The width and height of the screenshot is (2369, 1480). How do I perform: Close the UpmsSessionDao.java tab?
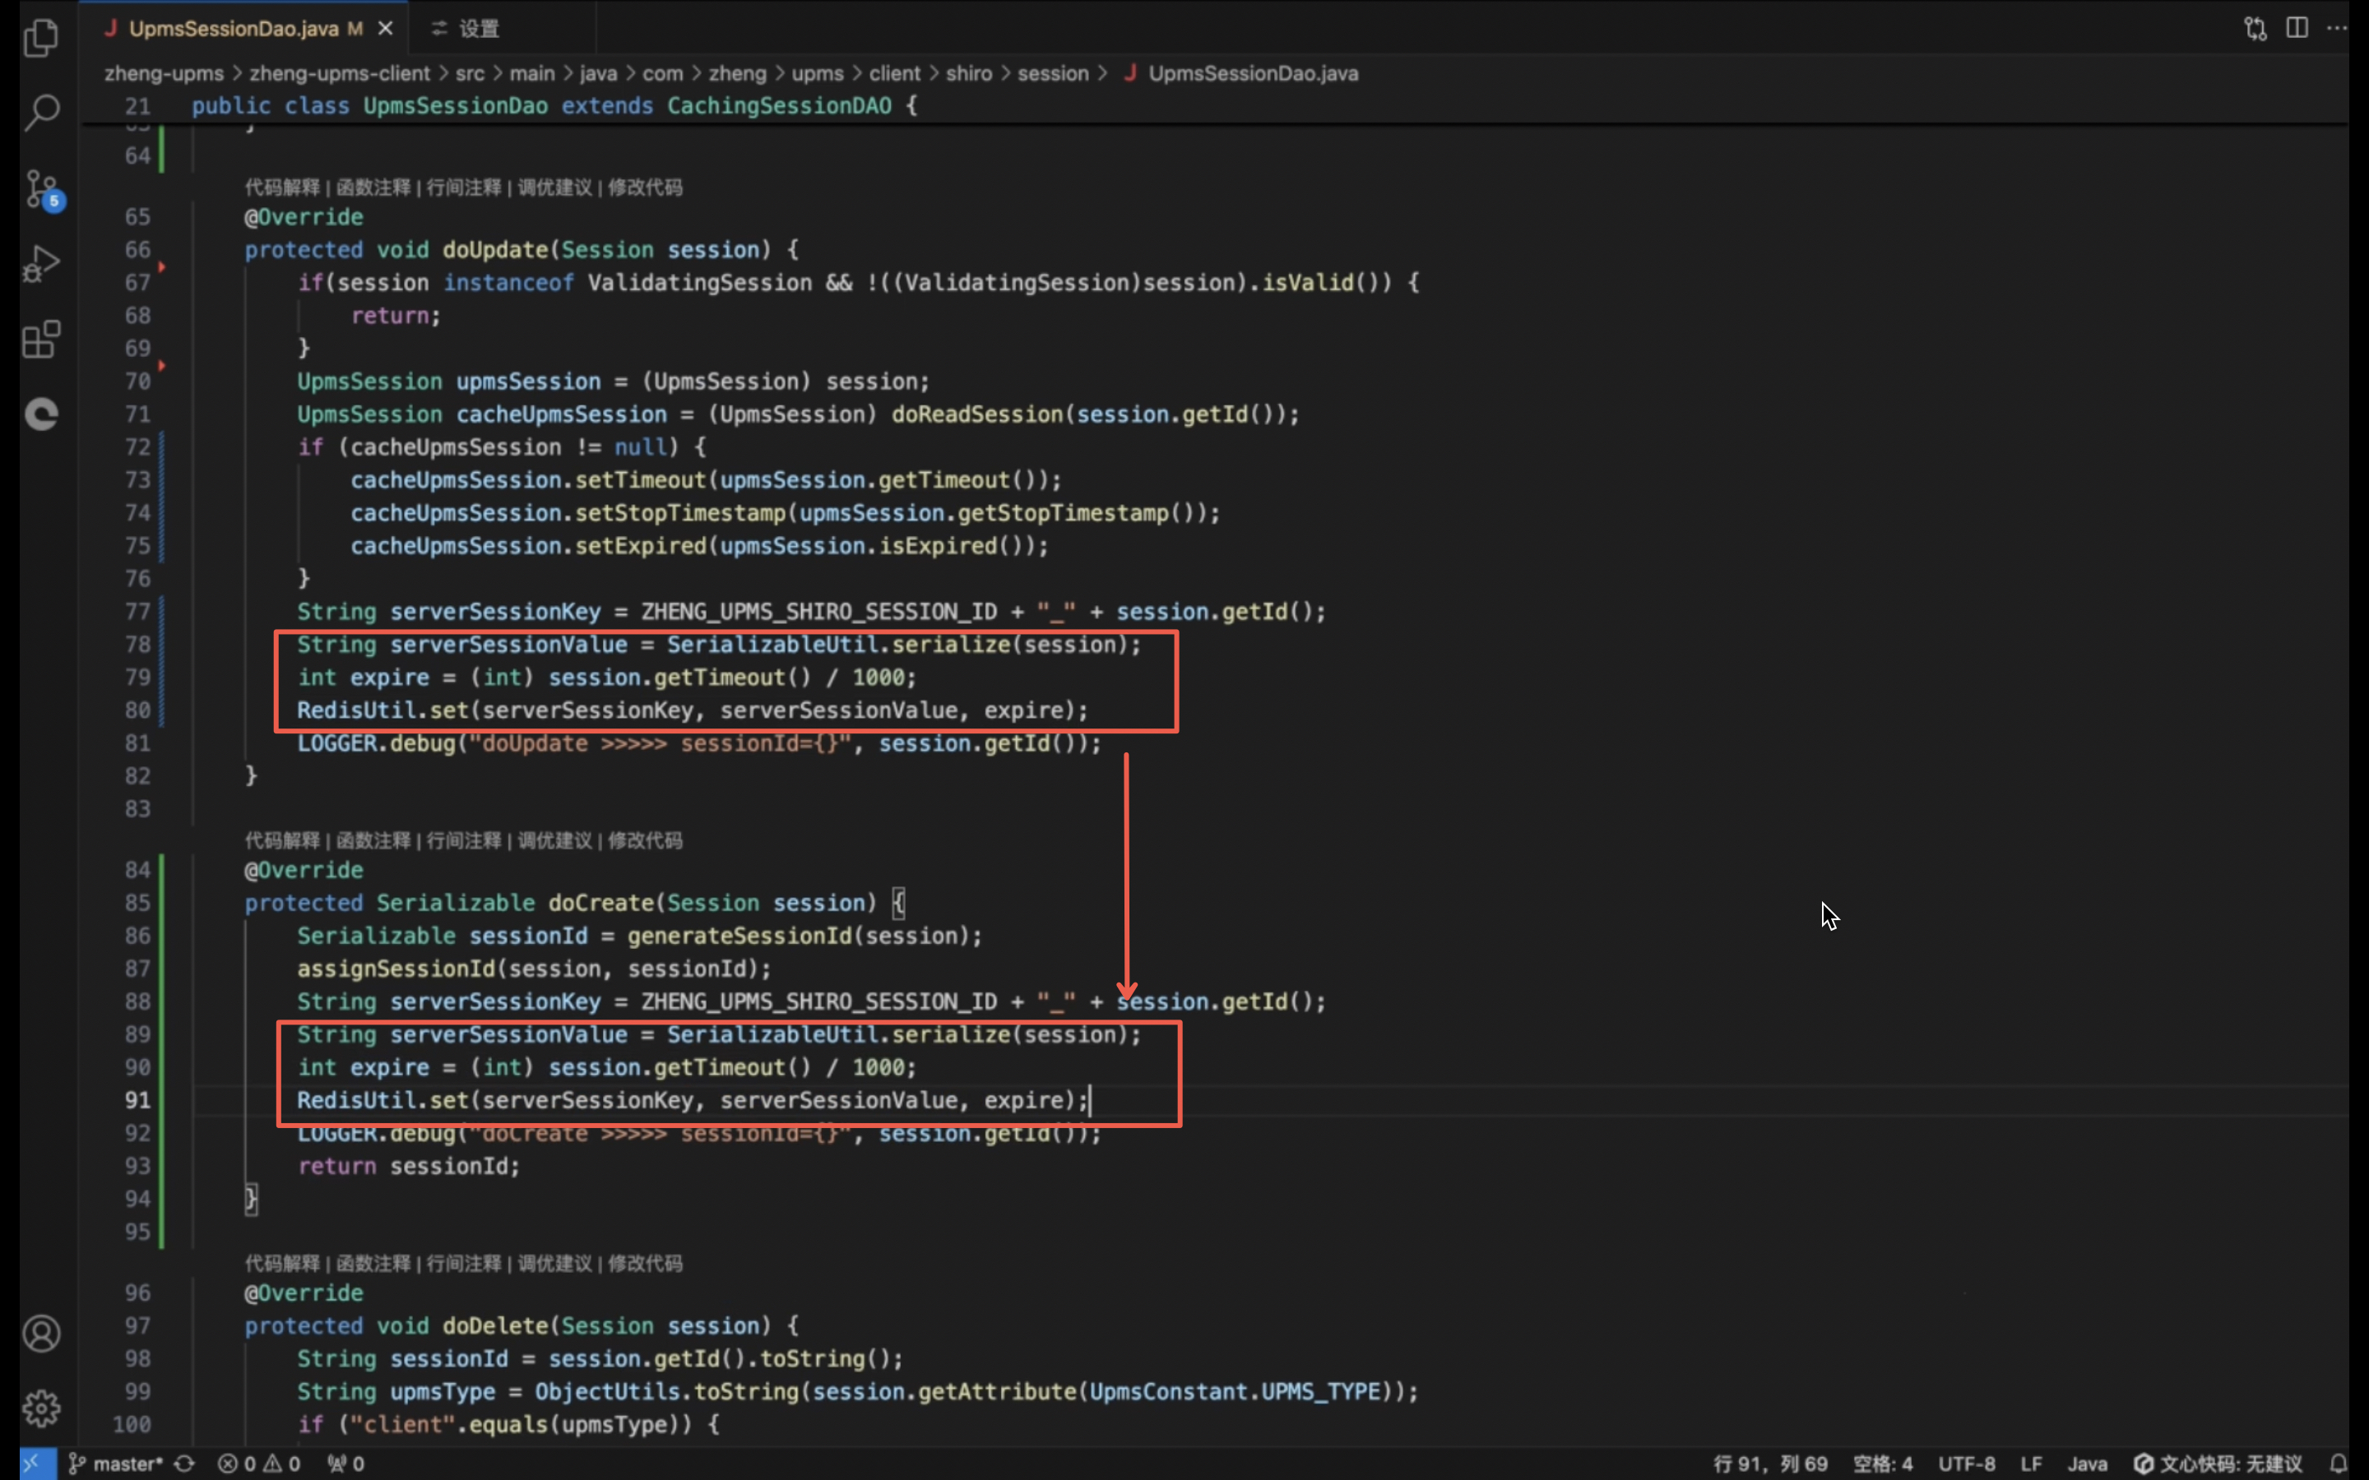tap(386, 29)
